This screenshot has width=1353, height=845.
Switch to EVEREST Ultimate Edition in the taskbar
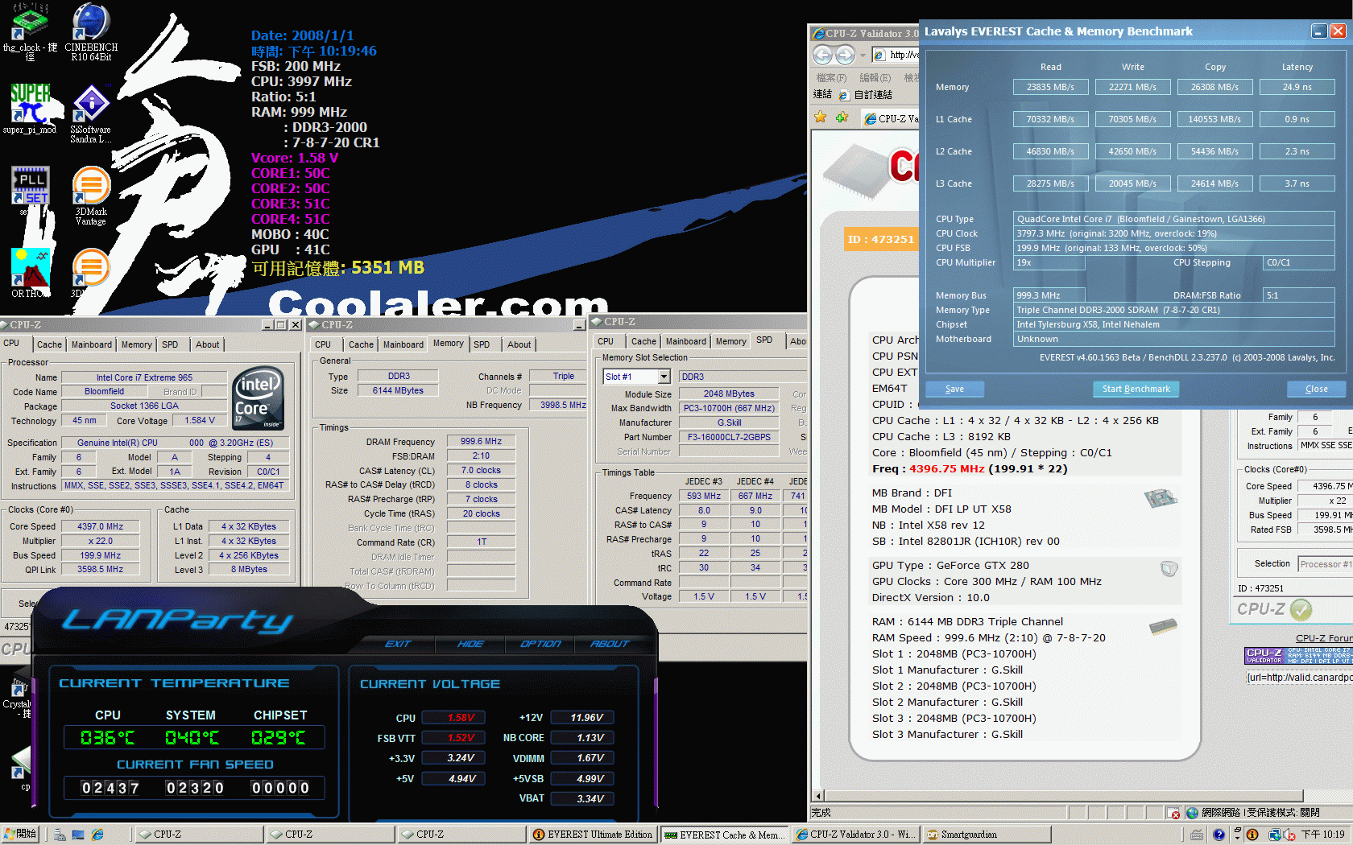click(593, 835)
